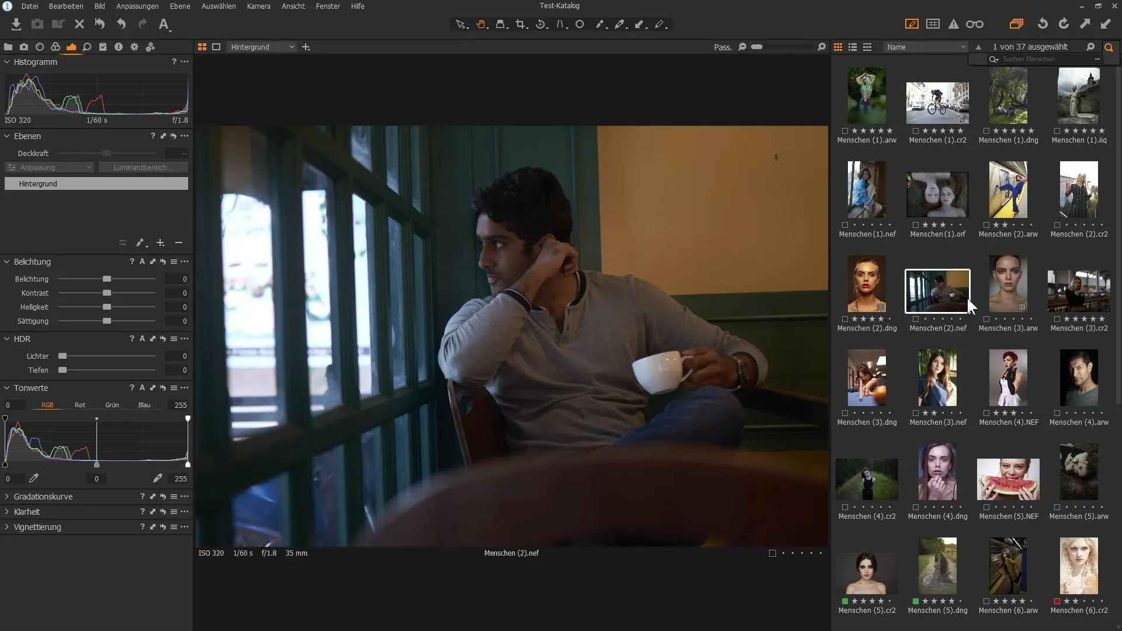Collapse the HDR panel
Screen dimensions: 1122x631
coord(7,339)
